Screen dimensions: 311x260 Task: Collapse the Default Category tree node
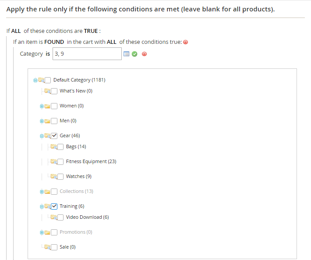35,80
